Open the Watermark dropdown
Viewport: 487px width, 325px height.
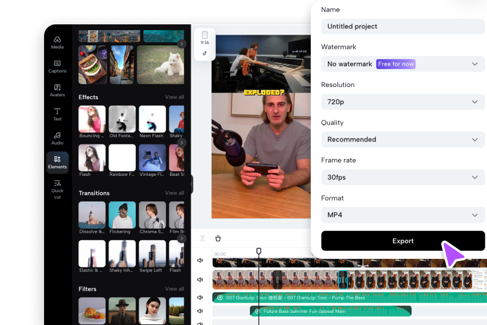403,64
